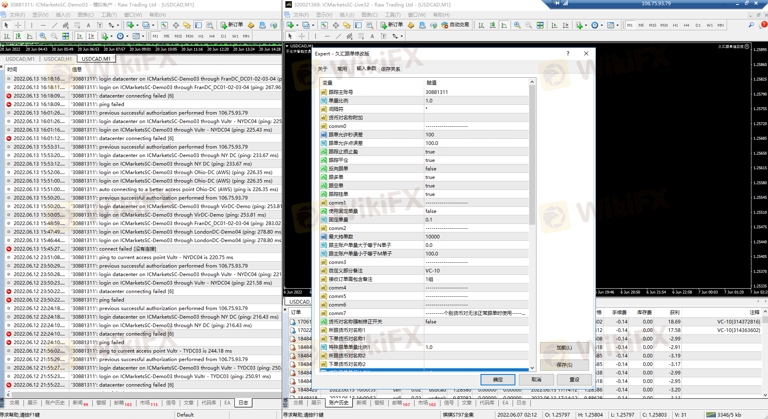This screenshot has width=768, height=419.
Task: Select the H4 timeframe in the right window
Action: tap(687, 25)
